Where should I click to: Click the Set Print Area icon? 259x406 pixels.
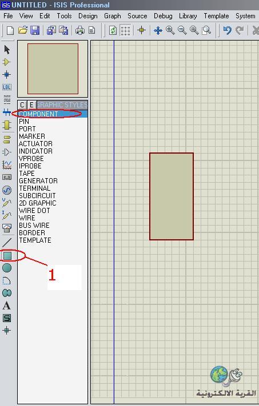(x=92, y=31)
